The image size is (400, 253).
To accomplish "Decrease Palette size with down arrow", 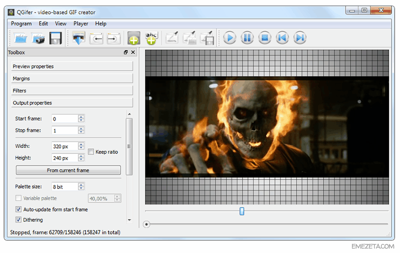I will (81, 188).
